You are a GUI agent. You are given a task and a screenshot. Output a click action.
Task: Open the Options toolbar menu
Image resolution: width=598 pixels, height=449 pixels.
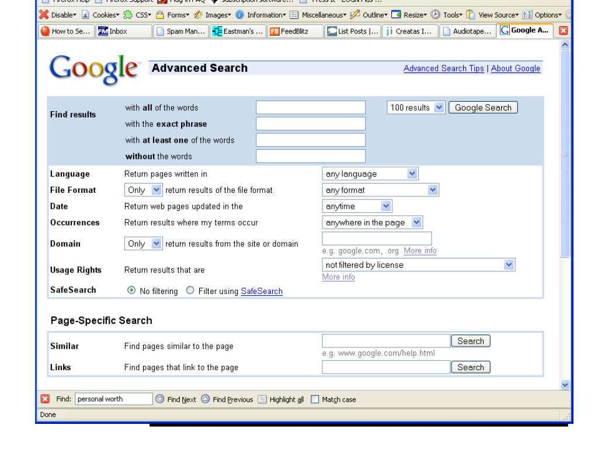pyautogui.click(x=543, y=15)
